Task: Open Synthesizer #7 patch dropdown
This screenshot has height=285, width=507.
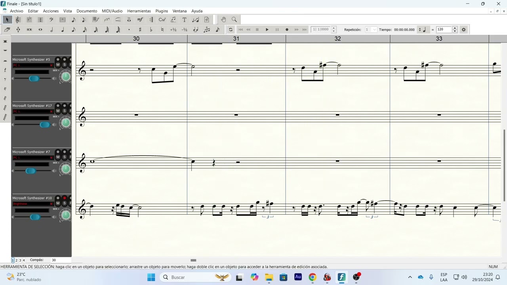Action: coord(32,158)
